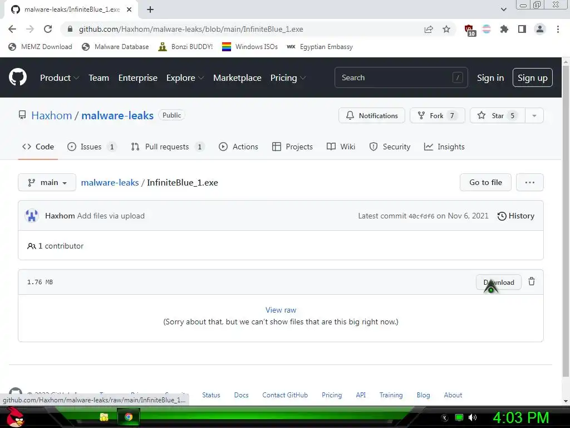Open the Chrome three-dot menu
The image size is (570, 428).
558,29
